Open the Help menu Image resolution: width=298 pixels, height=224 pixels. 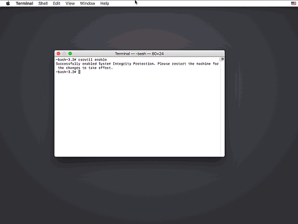pos(105,3)
